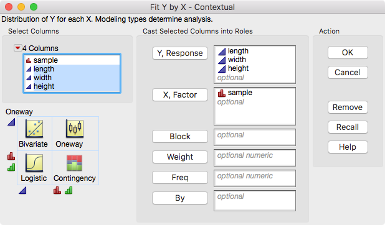Viewport: 385px width, 225px height.
Task: Click the X, Factor role button
Action: pyautogui.click(x=180, y=95)
